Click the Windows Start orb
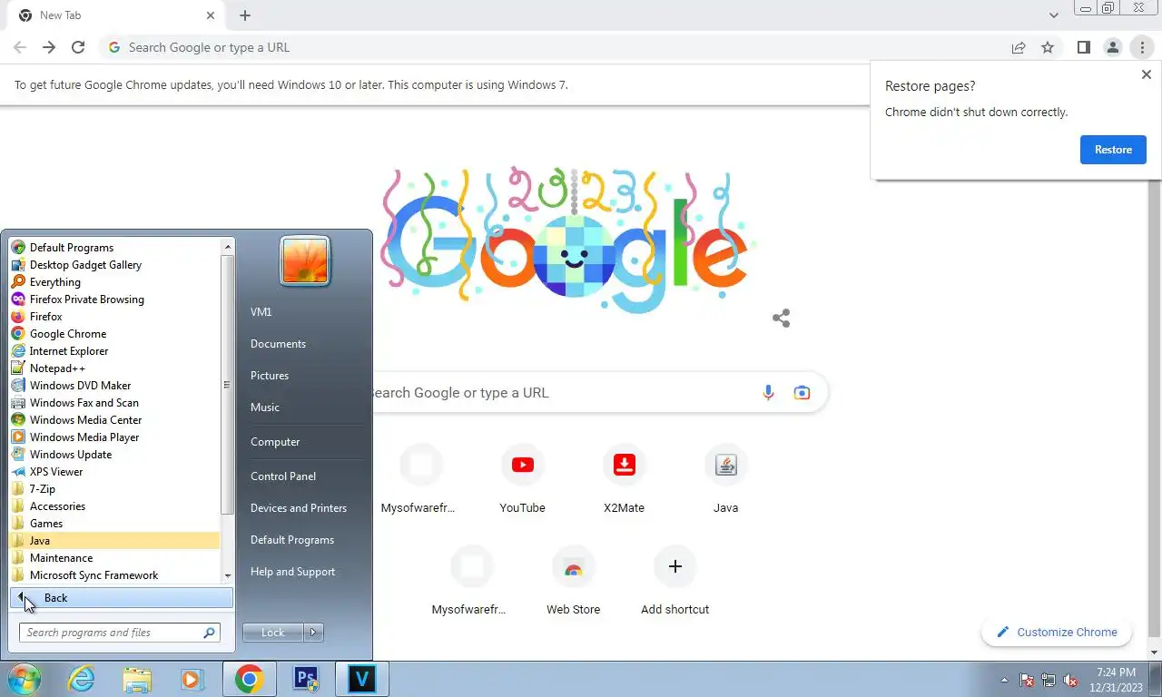 tap(24, 679)
